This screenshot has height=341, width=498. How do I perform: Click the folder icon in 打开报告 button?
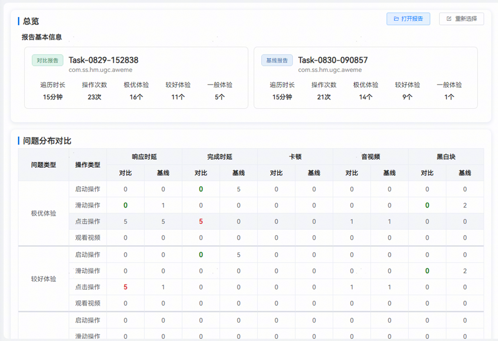pos(396,19)
